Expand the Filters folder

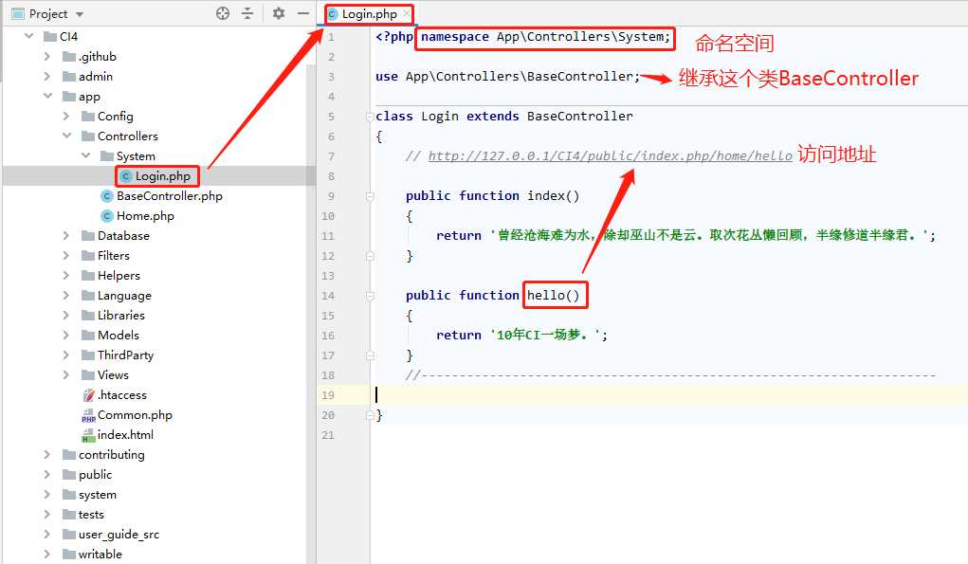coord(66,256)
